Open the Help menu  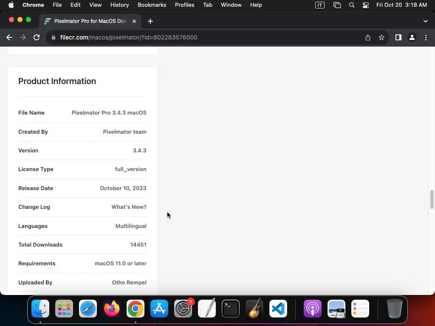[x=256, y=5]
